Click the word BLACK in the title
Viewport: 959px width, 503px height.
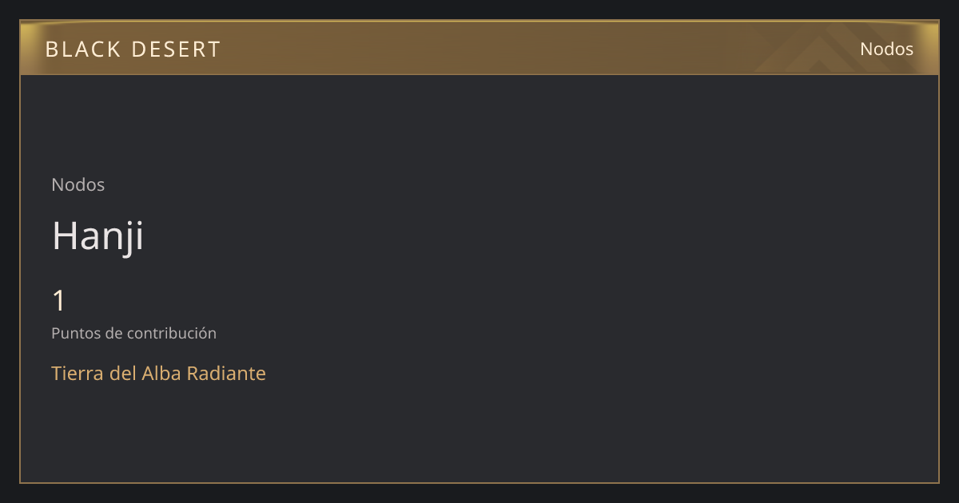pos(82,49)
